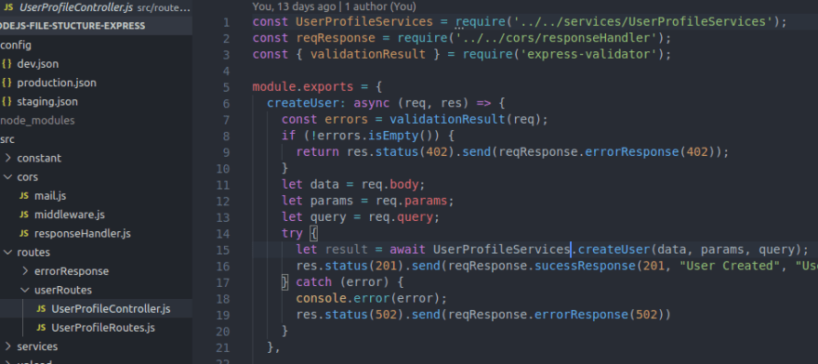The width and height of the screenshot is (818, 364).
Task: Click 'catch' keyword on line 17
Action: pos(313,282)
